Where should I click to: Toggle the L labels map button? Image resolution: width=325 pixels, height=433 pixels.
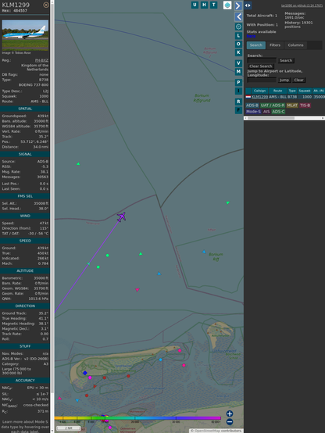238,36
